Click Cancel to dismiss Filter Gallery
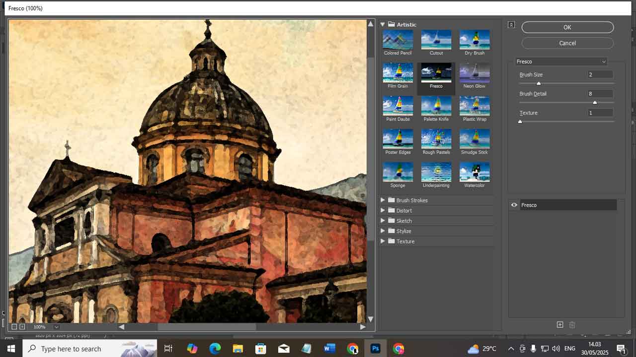The width and height of the screenshot is (636, 357). click(x=567, y=43)
